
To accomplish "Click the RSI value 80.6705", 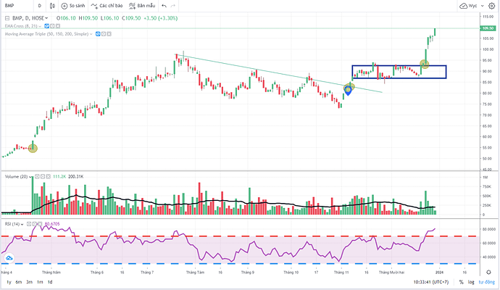I will [x=52, y=224].
